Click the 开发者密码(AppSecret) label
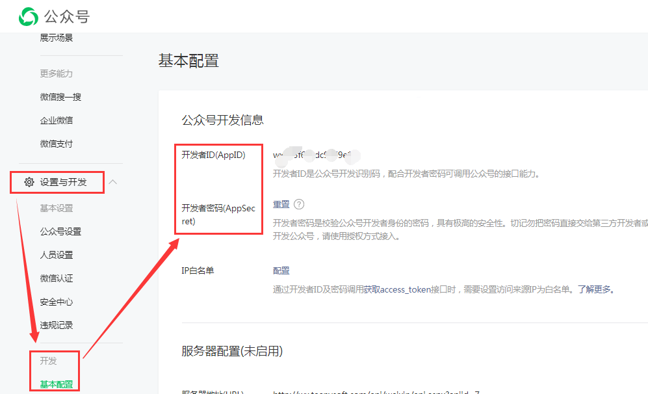This screenshot has width=648, height=394. point(218,215)
